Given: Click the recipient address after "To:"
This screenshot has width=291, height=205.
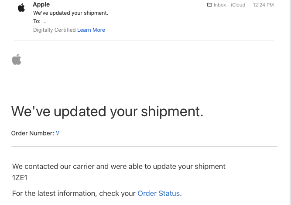Looking at the screenshot, I should pos(45,21).
